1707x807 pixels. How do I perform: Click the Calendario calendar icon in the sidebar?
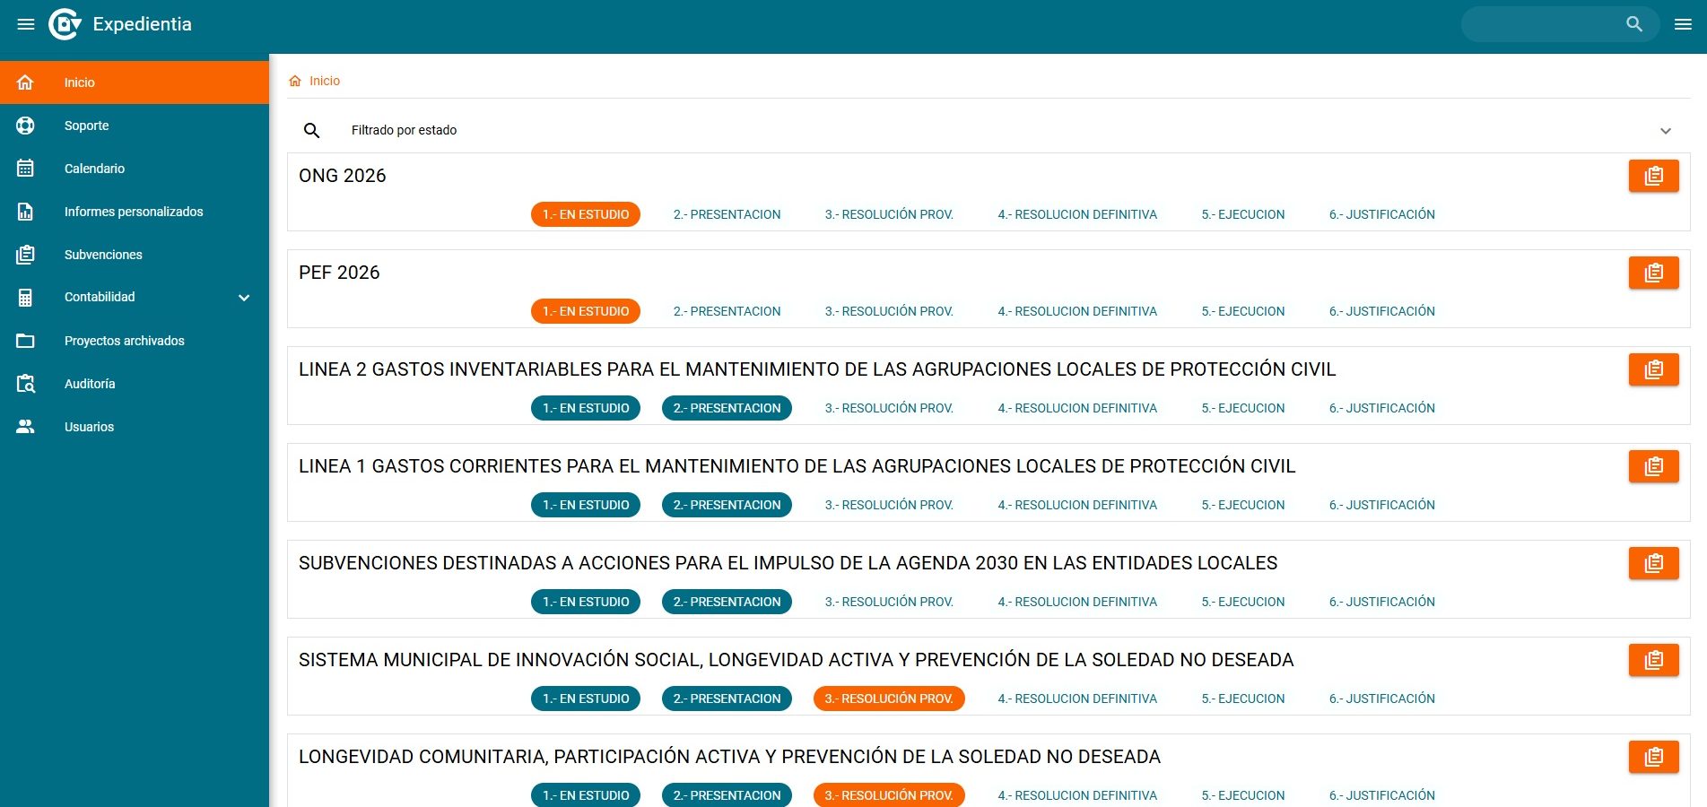click(x=25, y=169)
